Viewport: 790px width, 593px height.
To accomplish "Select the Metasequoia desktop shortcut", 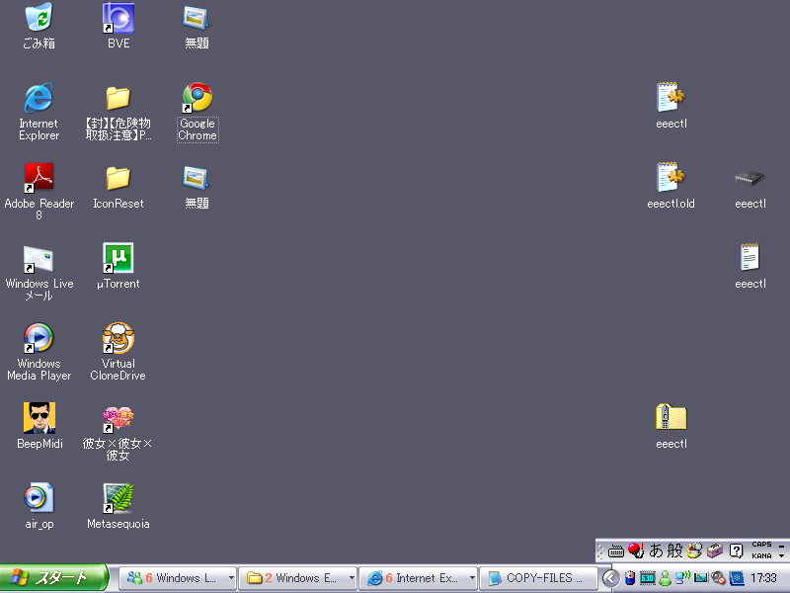I will click(118, 499).
